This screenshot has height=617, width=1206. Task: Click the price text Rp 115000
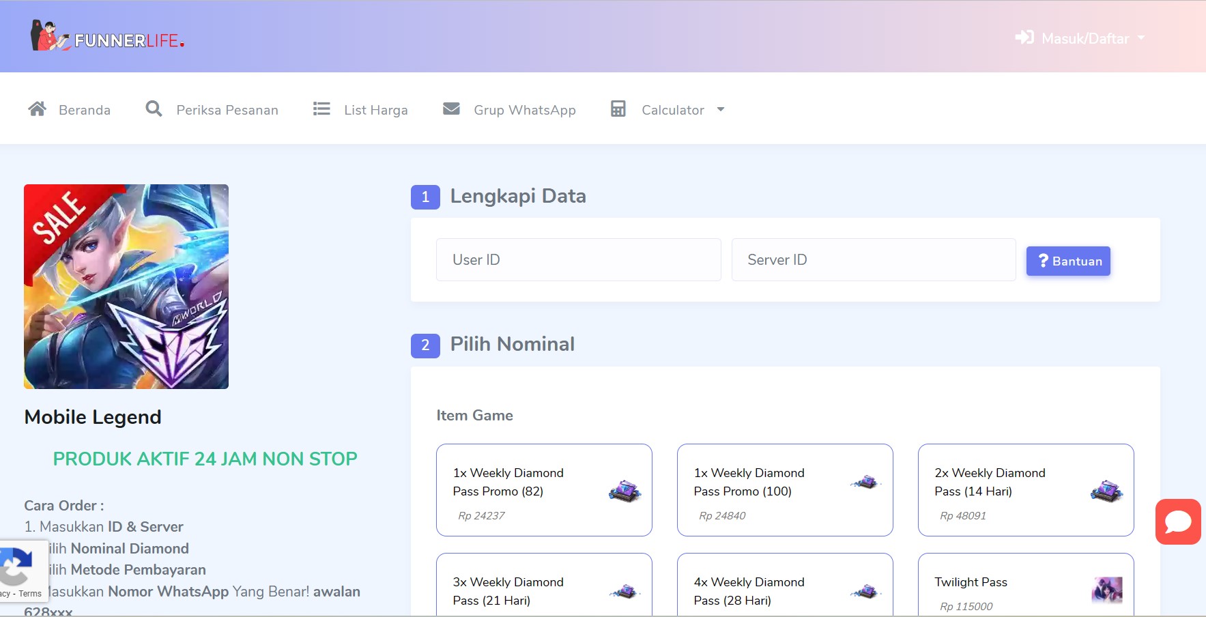click(x=966, y=607)
